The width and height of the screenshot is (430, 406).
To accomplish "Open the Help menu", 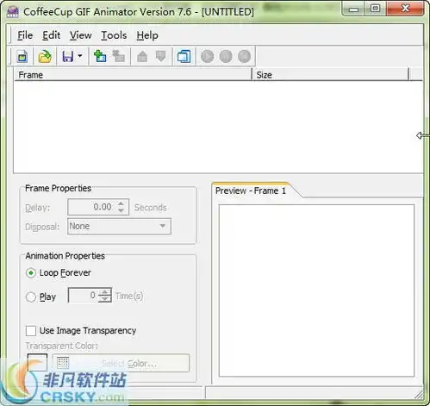I will tap(147, 35).
